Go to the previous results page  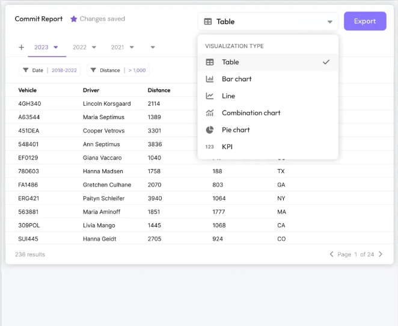point(331,254)
